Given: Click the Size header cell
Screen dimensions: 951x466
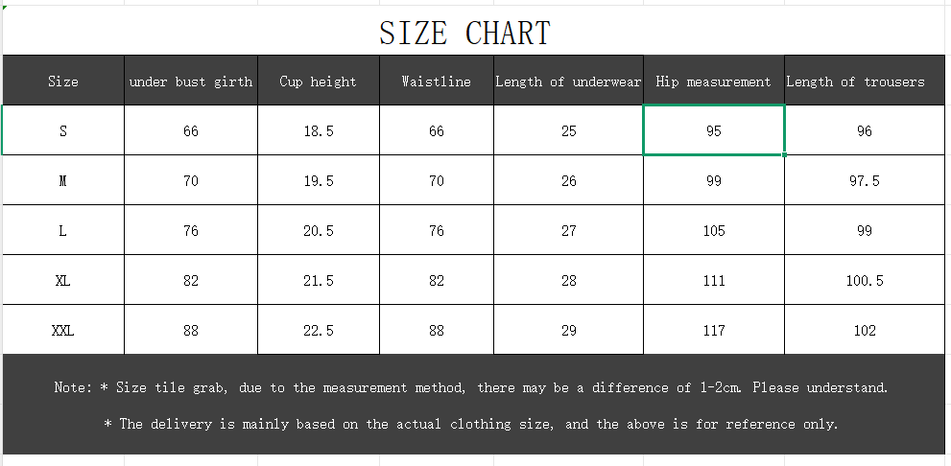Looking at the screenshot, I should (x=63, y=81).
